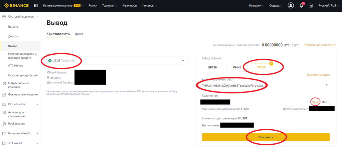
Task: Select the OMNI network
Action: [237, 67]
